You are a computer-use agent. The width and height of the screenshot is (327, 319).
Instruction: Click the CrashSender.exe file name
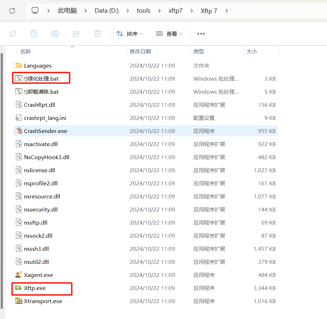click(46, 131)
